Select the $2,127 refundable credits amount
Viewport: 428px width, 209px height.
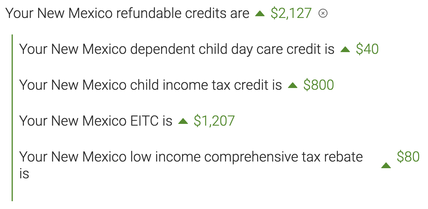[x=291, y=13]
